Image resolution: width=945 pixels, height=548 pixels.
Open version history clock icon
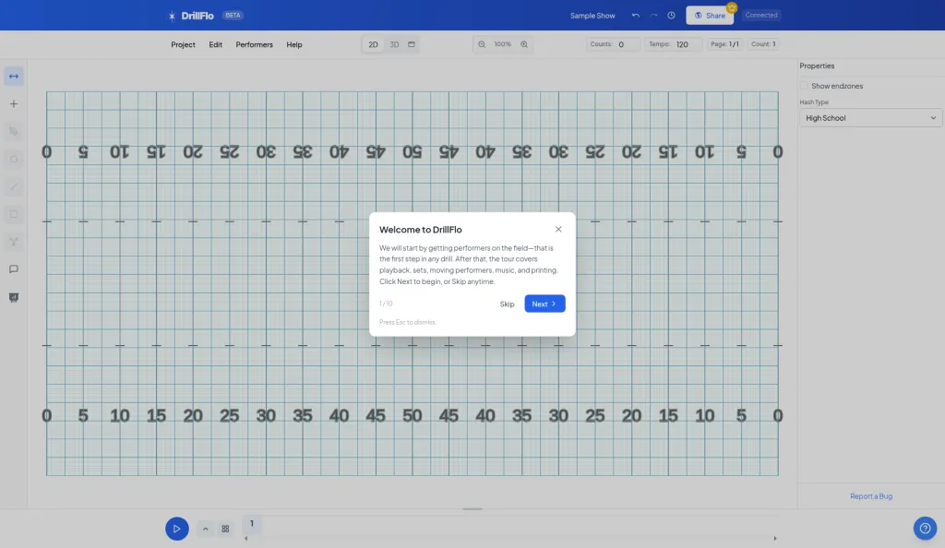[671, 16]
